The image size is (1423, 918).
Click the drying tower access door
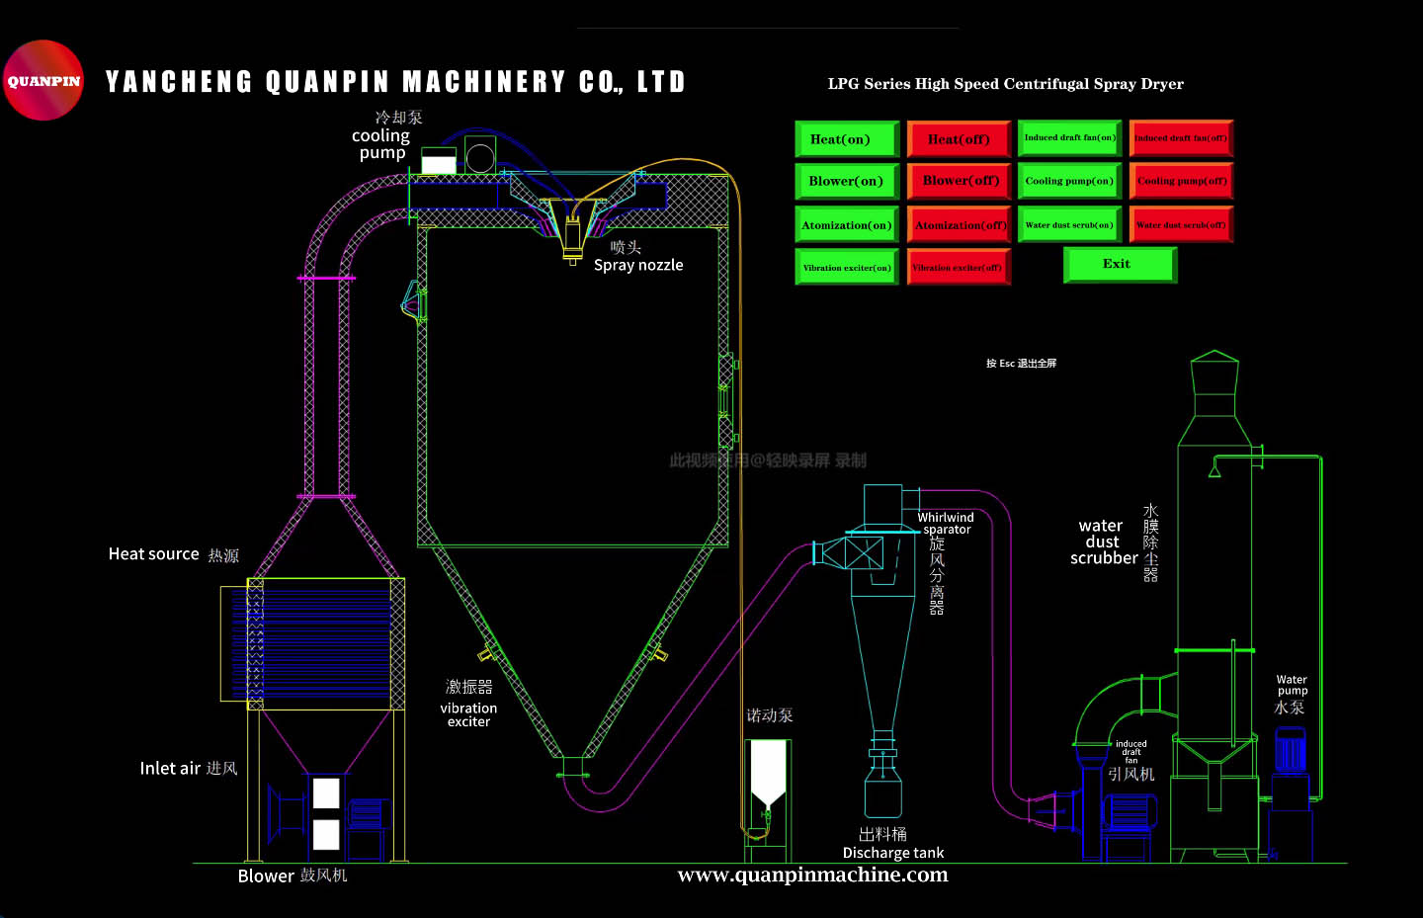coord(413,301)
